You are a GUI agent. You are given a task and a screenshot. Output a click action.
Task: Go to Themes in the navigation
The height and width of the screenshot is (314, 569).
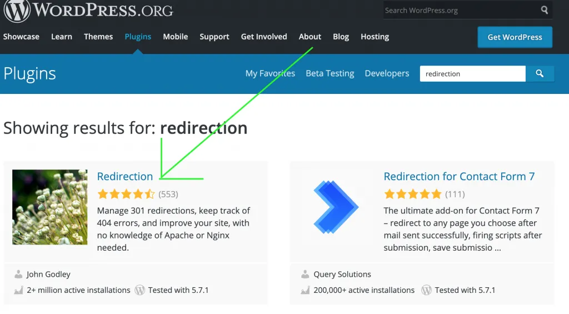pyautogui.click(x=98, y=37)
